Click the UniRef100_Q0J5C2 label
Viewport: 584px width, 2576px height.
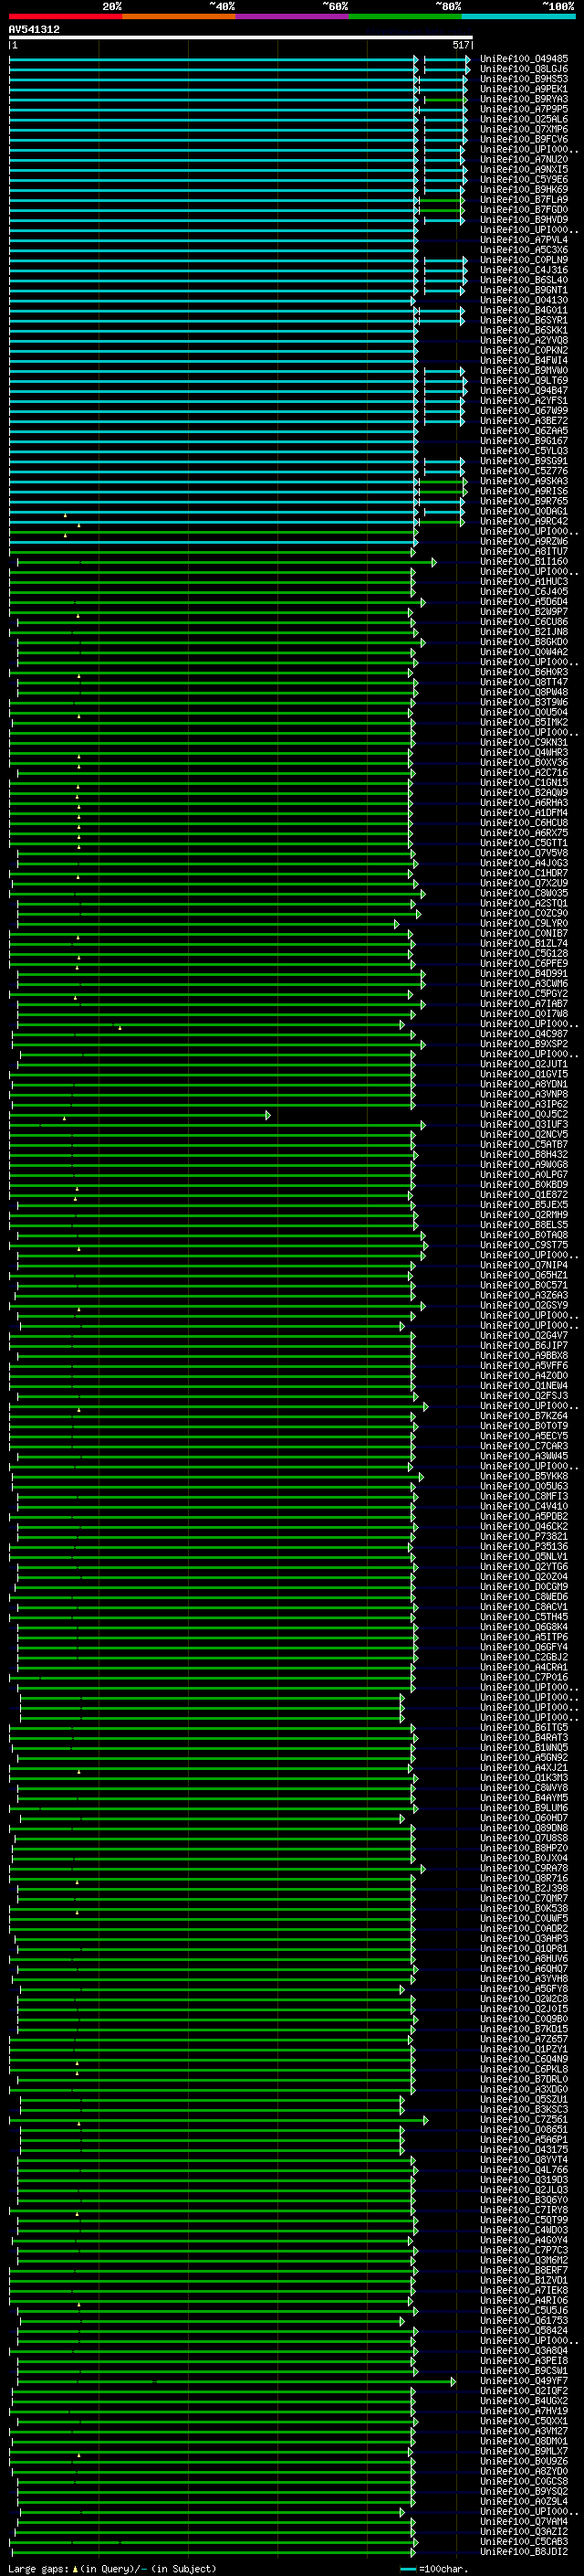point(524,1114)
